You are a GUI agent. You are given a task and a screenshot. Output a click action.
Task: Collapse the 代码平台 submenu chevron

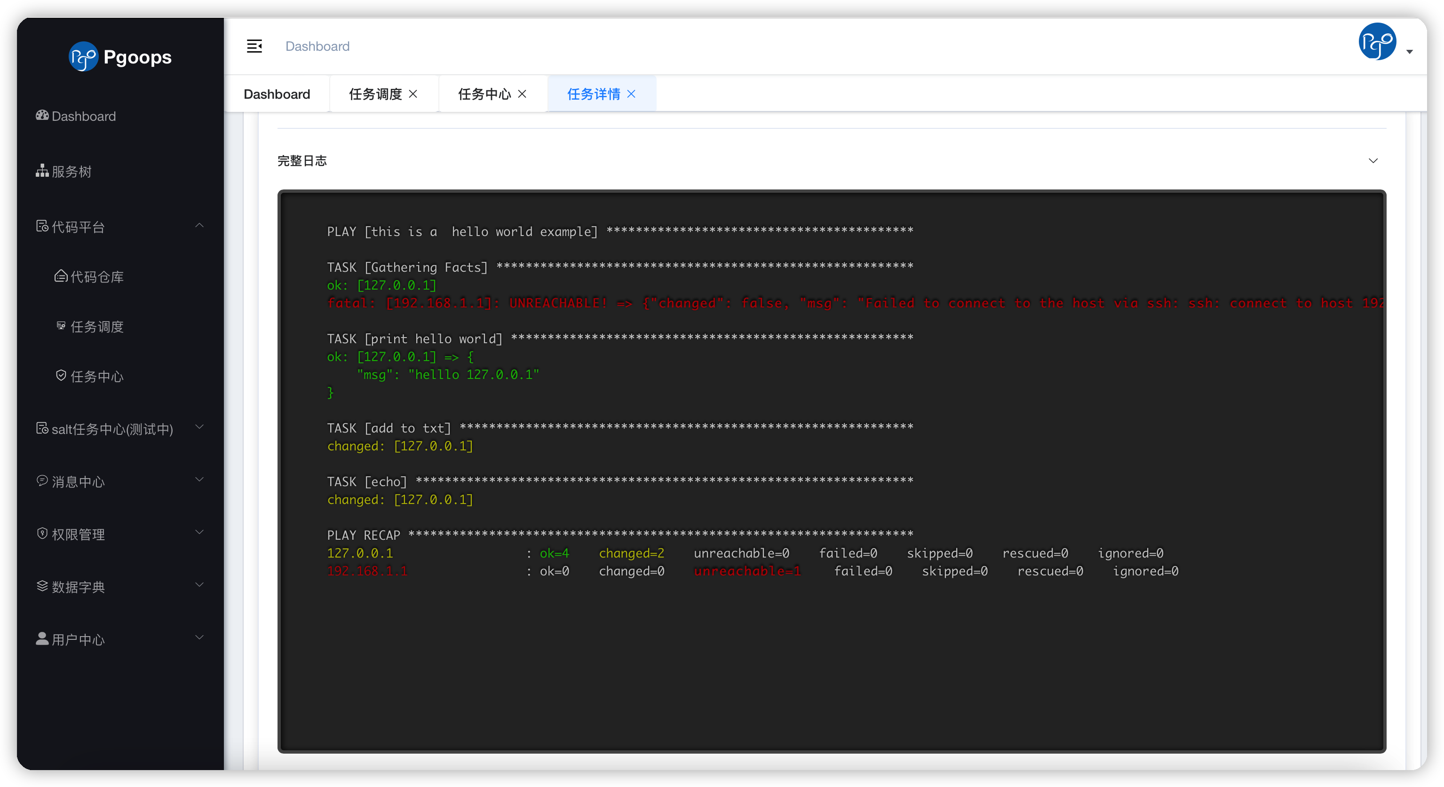point(199,225)
